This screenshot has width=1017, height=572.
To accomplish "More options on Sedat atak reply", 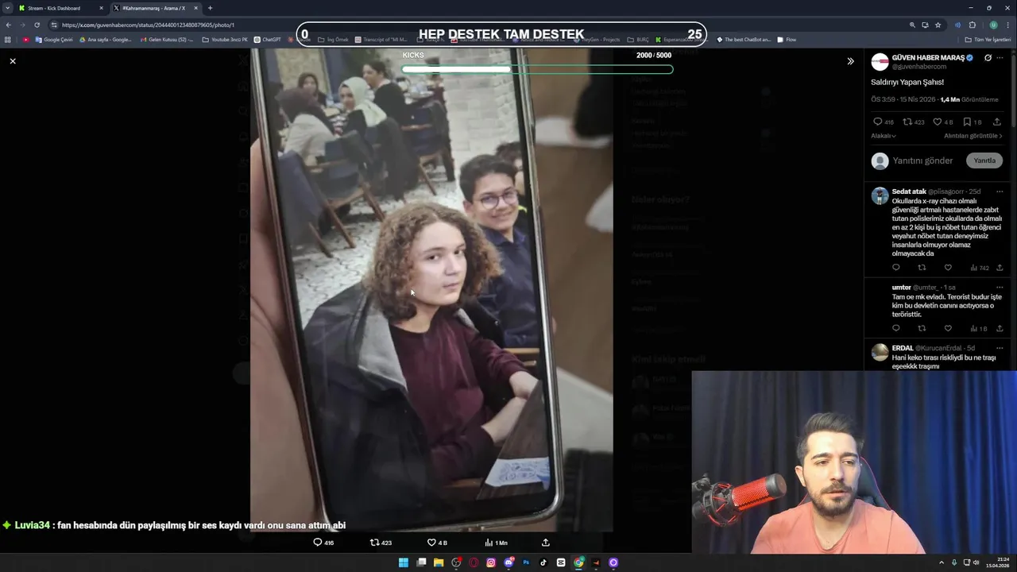I will (x=1000, y=191).
